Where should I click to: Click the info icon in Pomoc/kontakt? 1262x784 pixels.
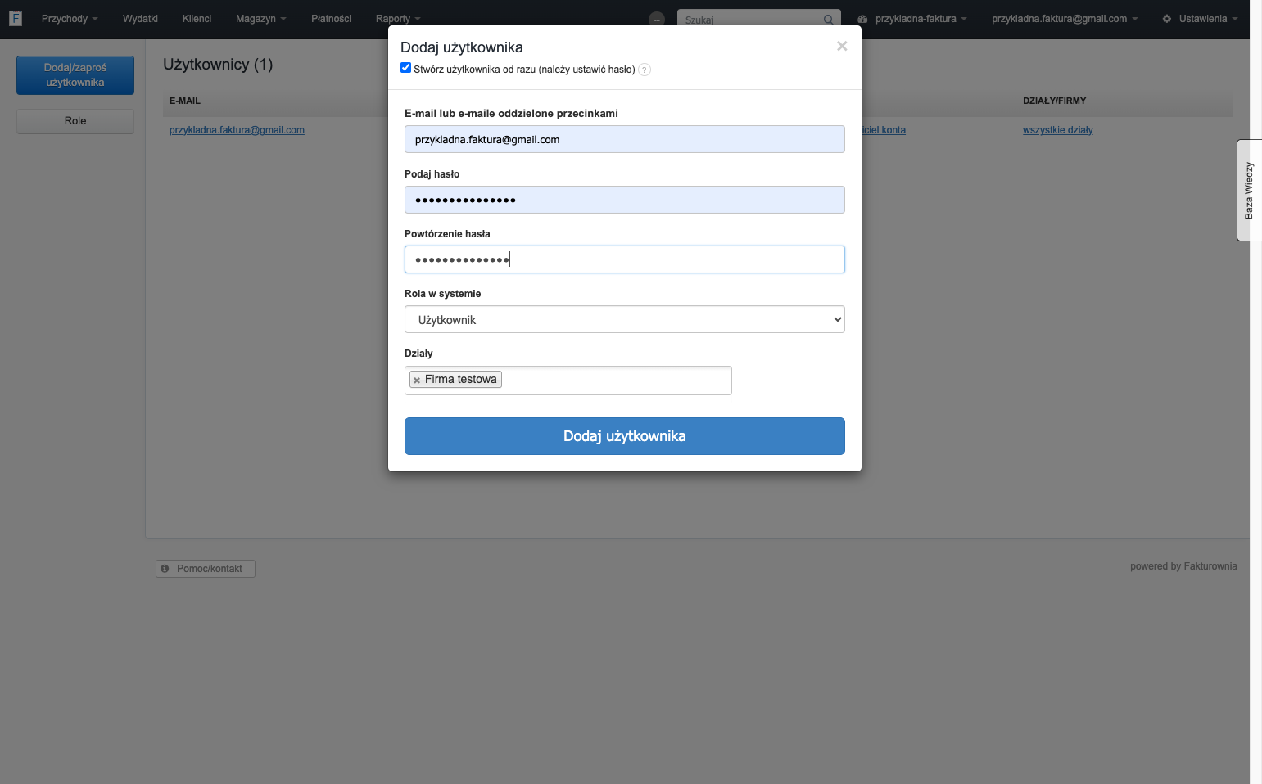pyautogui.click(x=165, y=568)
